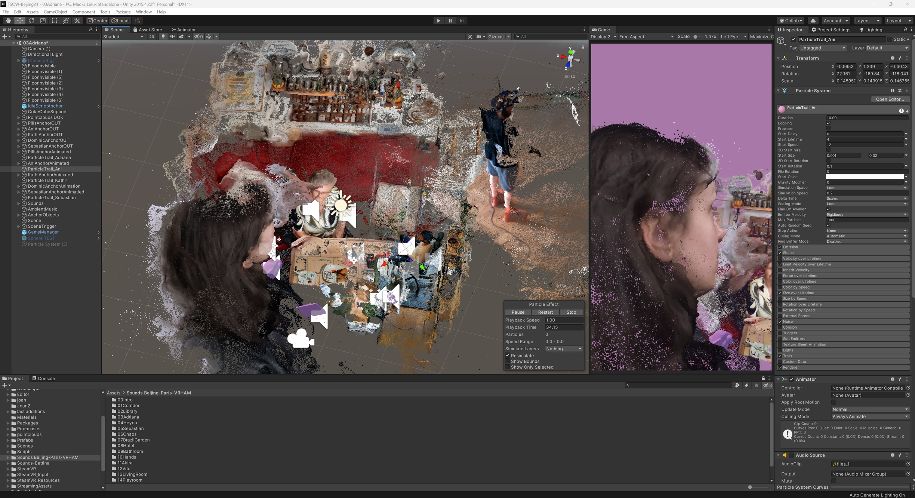This screenshot has height=498, width=915.
Task: Open the Layers dropdown
Action: tap(867, 21)
